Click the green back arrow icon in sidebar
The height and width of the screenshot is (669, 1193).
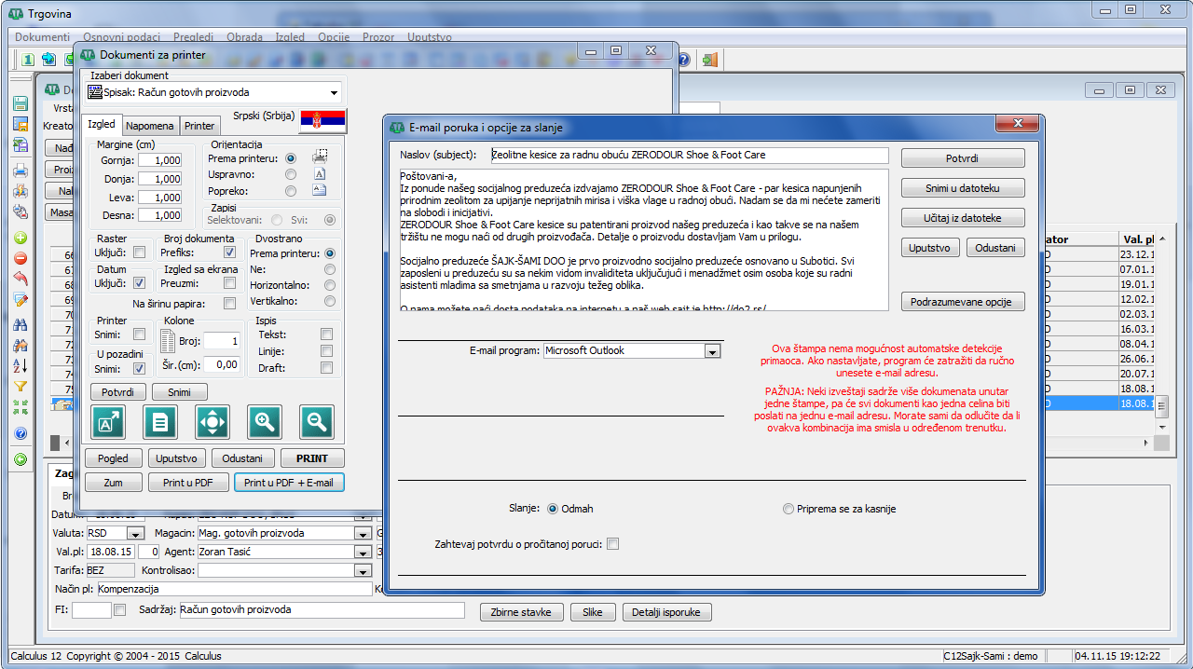click(x=20, y=459)
